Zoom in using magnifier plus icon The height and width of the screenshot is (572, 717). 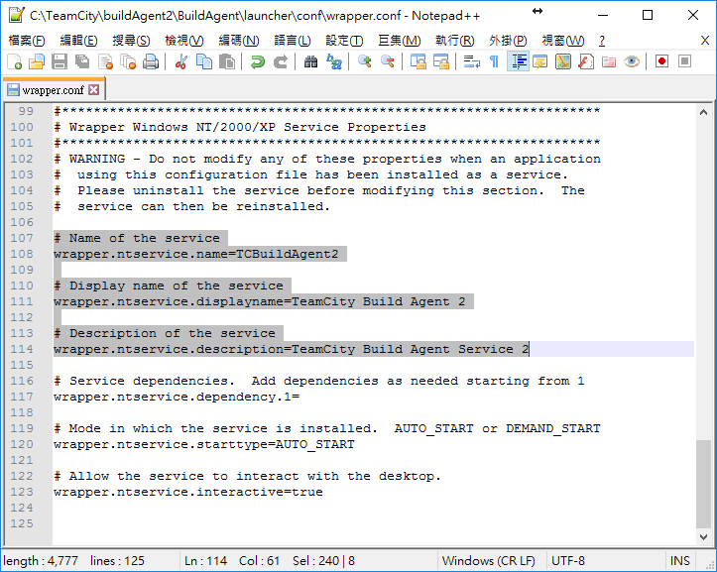click(x=364, y=61)
